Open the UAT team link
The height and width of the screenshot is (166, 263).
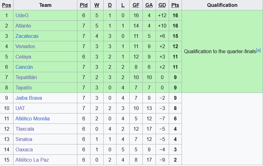20,108
